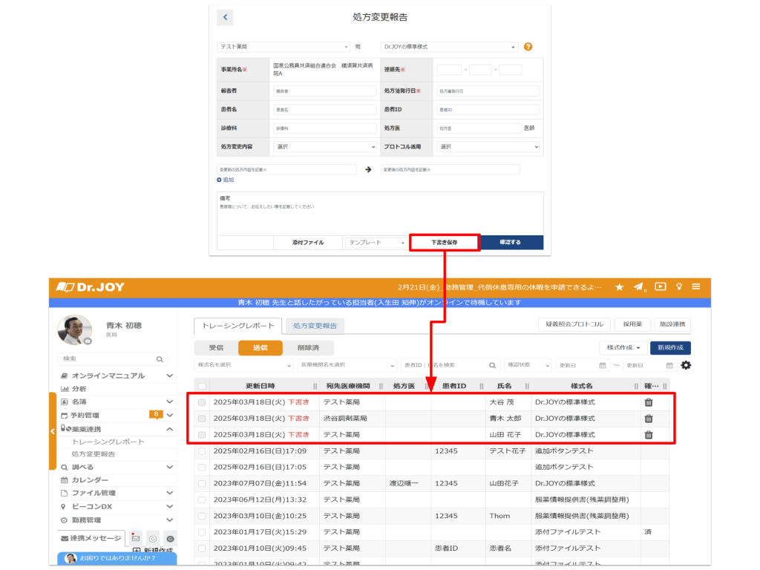Open the 様式作成 dropdown button
The width and height of the screenshot is (760, 570).
(622, 347)
